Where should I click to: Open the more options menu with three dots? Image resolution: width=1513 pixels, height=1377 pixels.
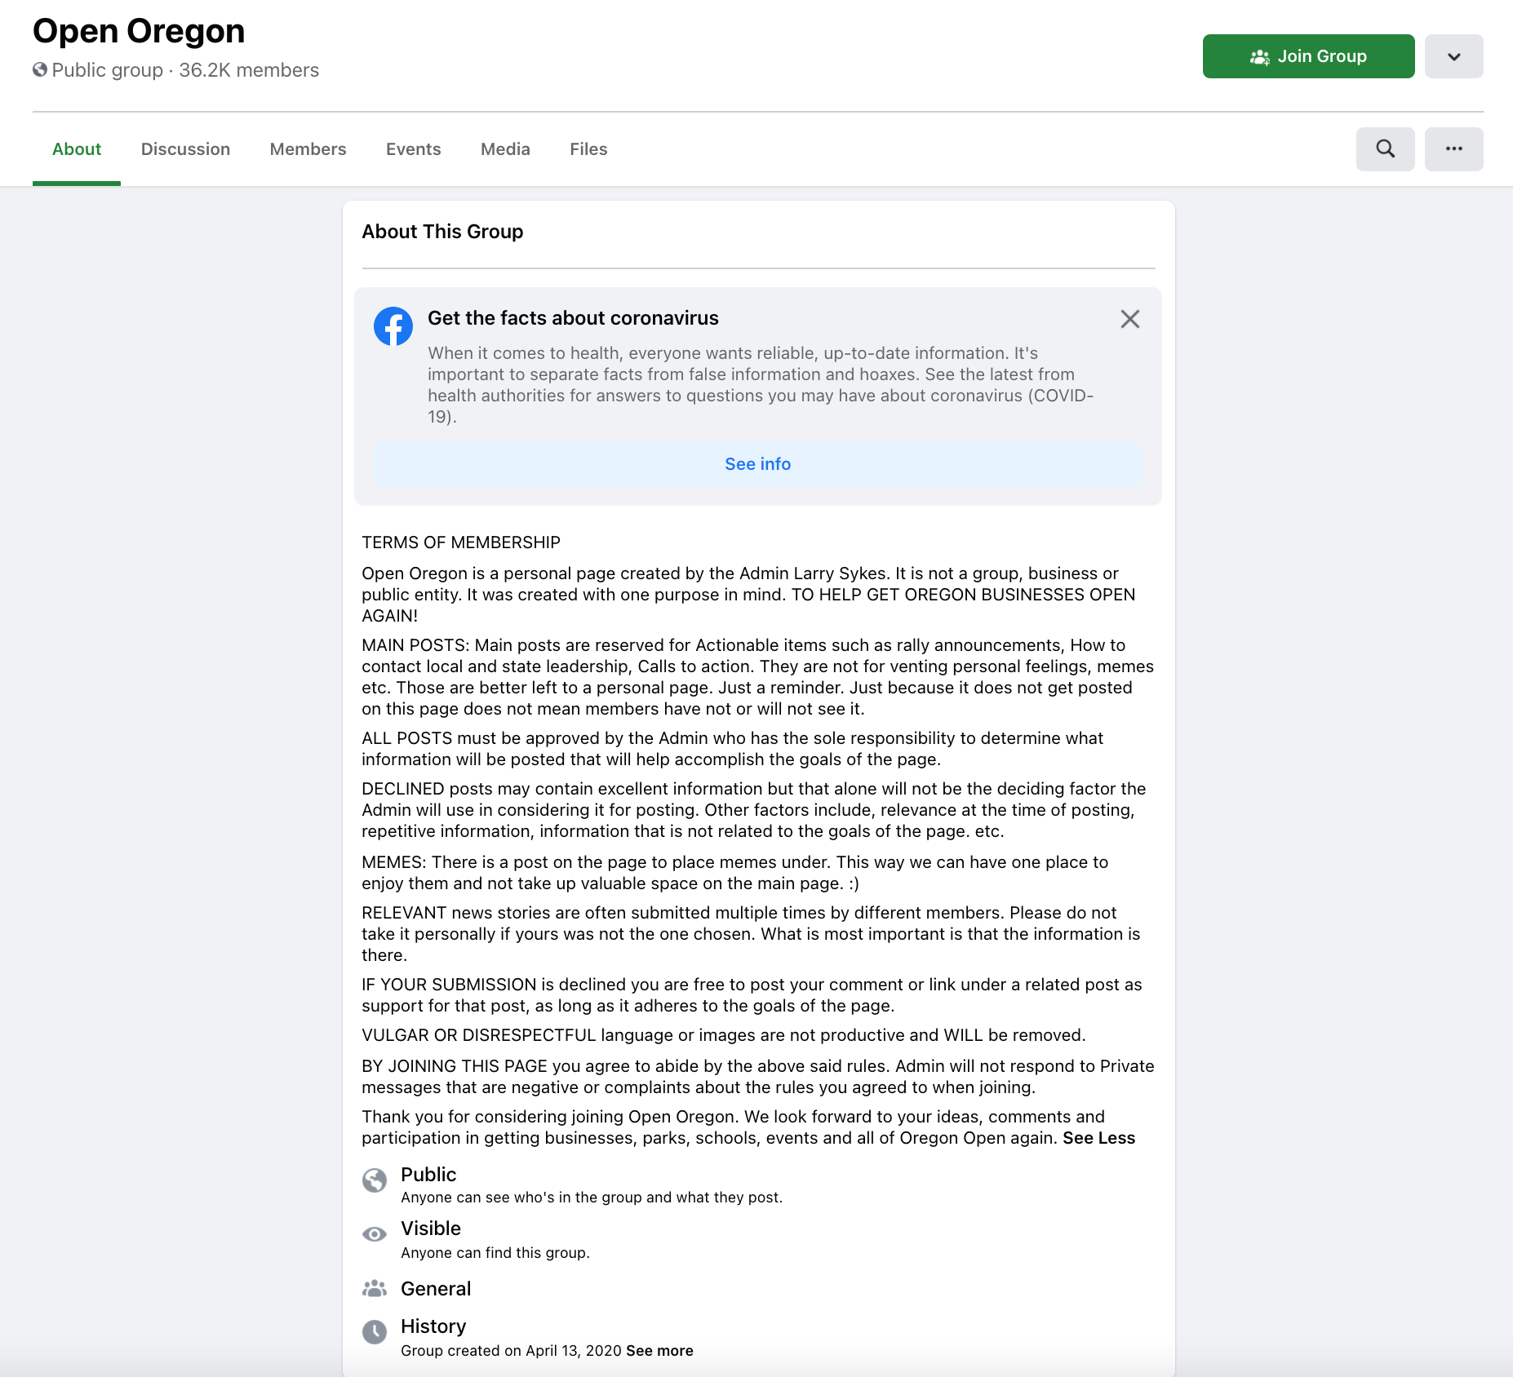click(1454, 148)
